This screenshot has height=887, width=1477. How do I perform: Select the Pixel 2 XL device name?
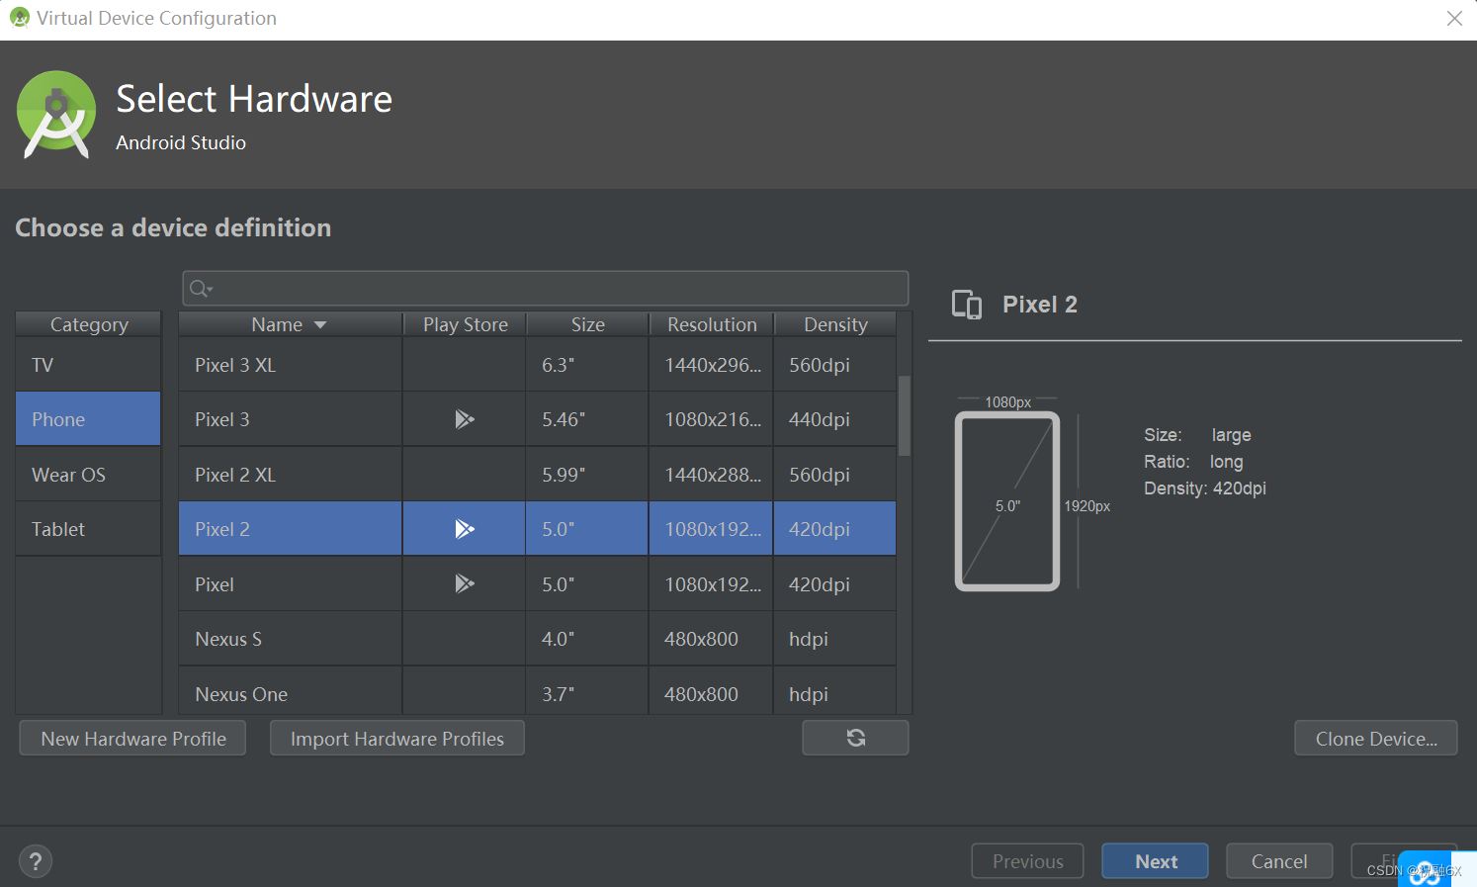235,475
